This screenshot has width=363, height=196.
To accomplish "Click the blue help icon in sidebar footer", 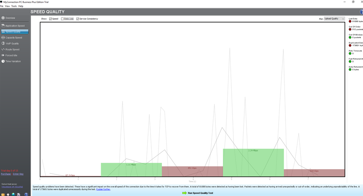I will (26, 195).
